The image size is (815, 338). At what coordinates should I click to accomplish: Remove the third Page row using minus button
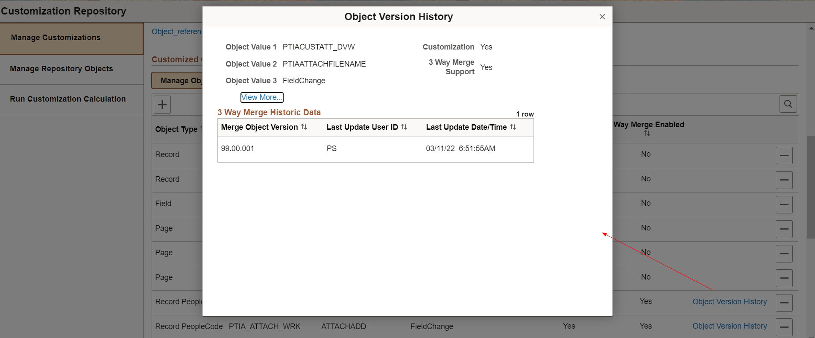pos(784,278)
